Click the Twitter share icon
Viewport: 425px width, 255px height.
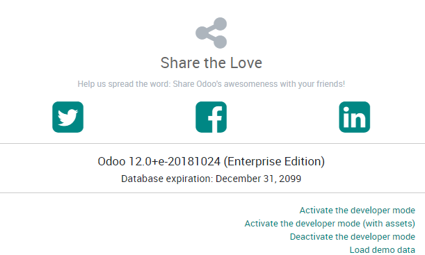[67, 117]
